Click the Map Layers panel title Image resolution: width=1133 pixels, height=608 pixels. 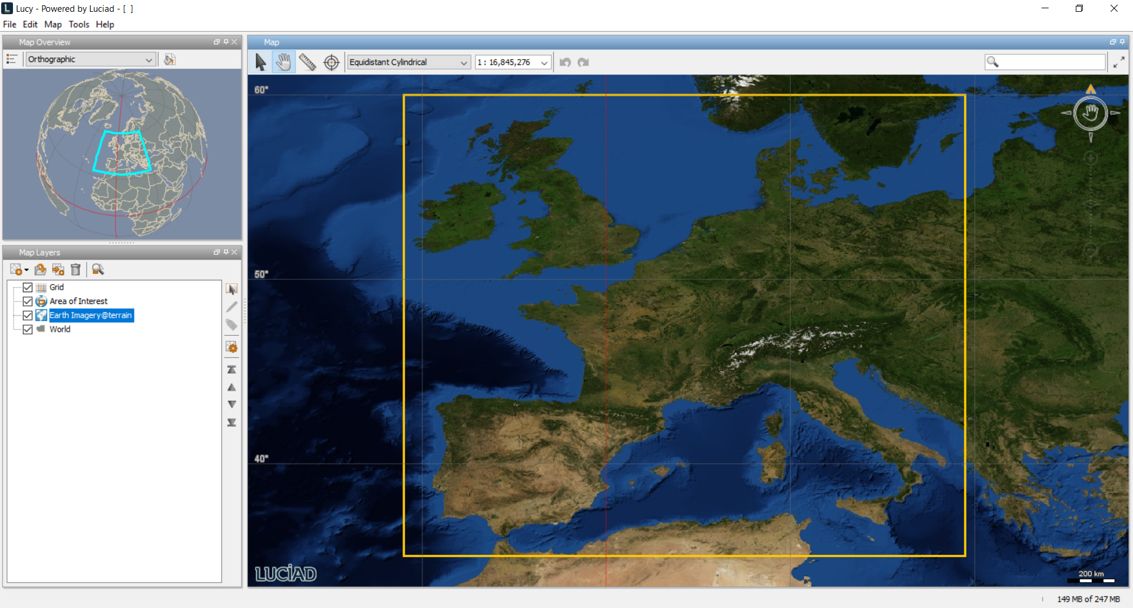(40, 252)
